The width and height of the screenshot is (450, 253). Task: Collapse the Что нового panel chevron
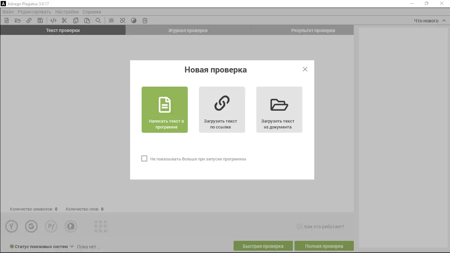tap(444, 20)
